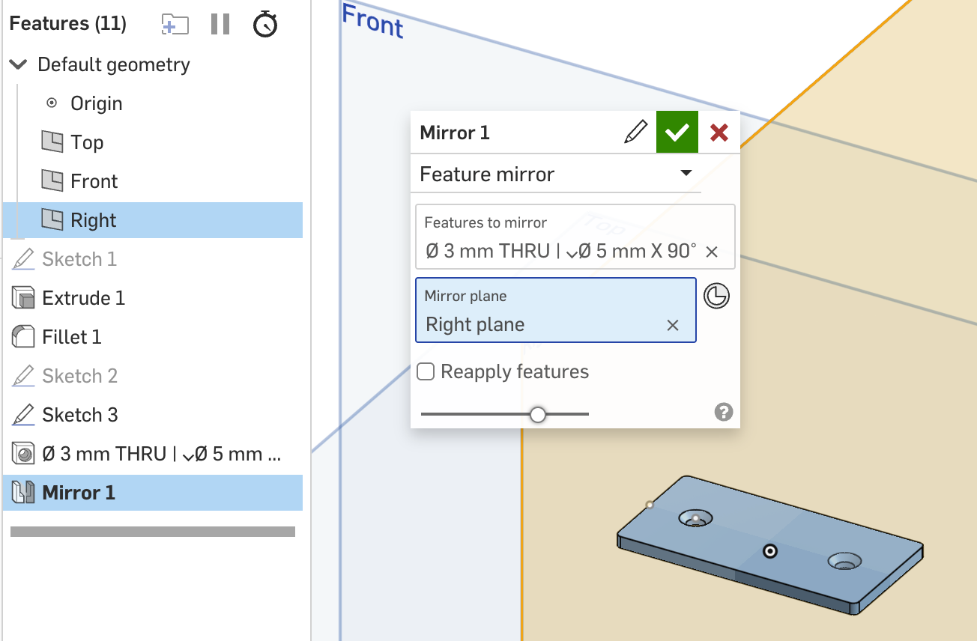Enable the Reapply features checkbox

coord(426,371)
